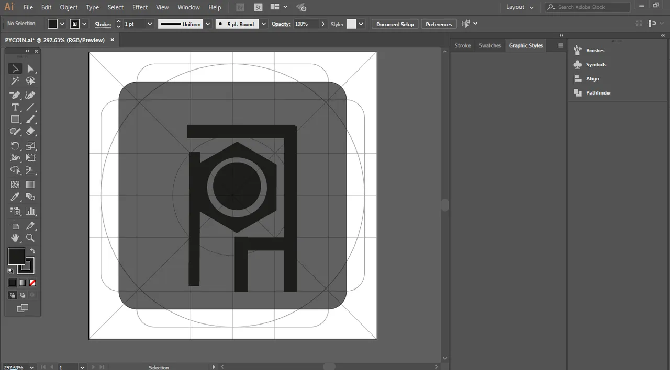Click the Fill color box in toolbox
Screen dimensions: 670x370
(x=16, y=257)
